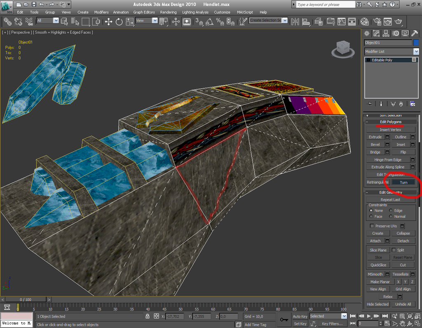
Task: Click the teapot Quick Render icon
Action: coord(399,21)
